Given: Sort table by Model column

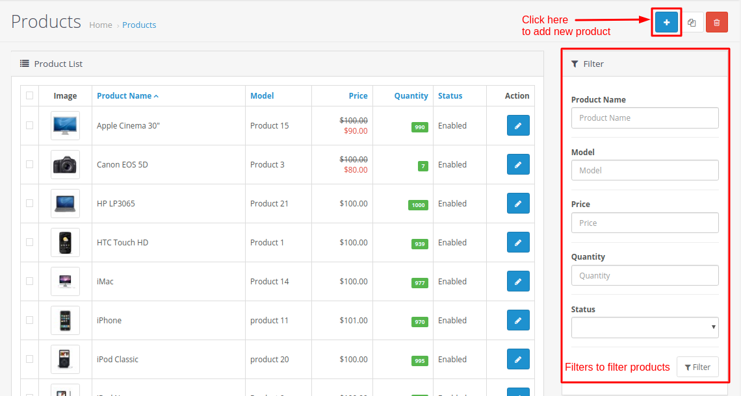Looking at the screenshot, I should (262, 96).
